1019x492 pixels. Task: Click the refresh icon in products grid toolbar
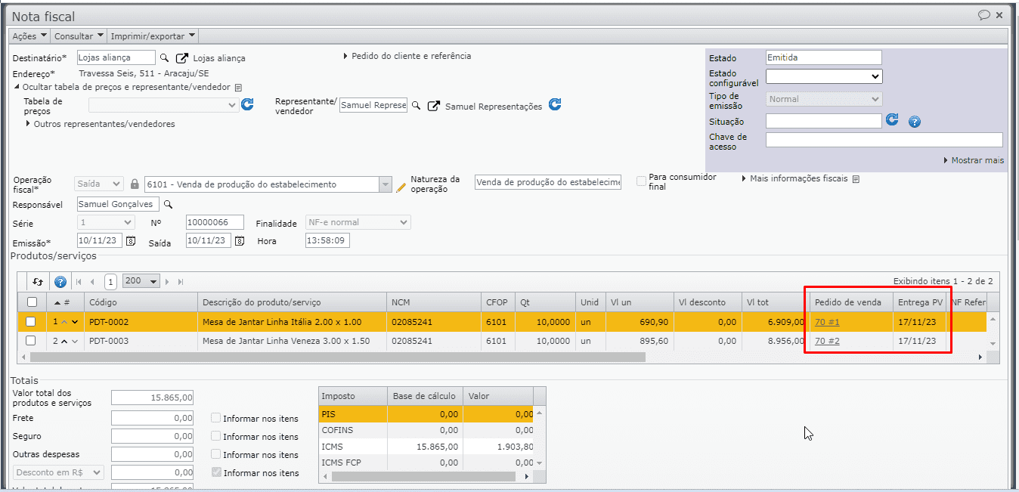click(x=38, y=282)
